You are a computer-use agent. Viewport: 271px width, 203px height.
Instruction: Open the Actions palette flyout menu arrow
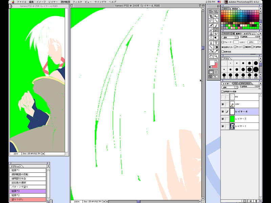click(x=48, y=166)
